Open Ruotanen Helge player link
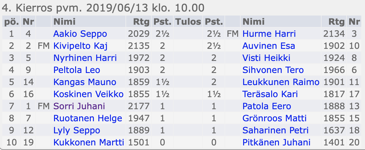Screen dimensions: 365x150 coord(88,118)
